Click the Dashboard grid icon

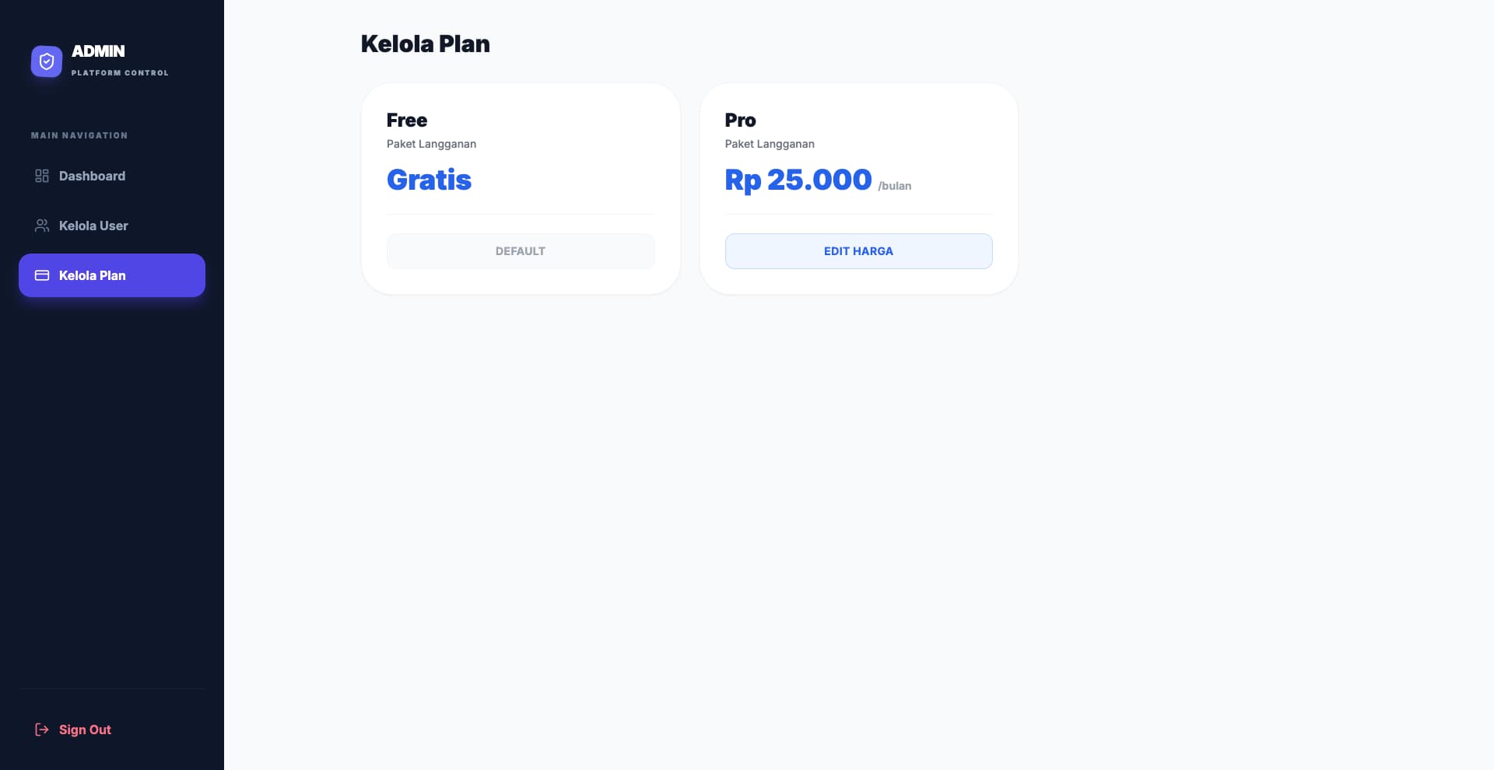[x=42, y=176]
